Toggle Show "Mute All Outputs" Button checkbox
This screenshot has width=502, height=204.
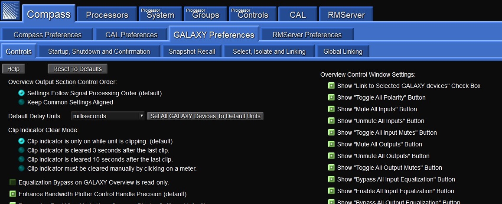coord(331,145)
